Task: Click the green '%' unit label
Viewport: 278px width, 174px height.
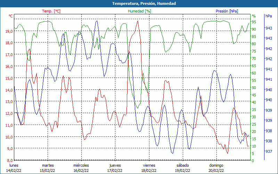Action: 254,16
